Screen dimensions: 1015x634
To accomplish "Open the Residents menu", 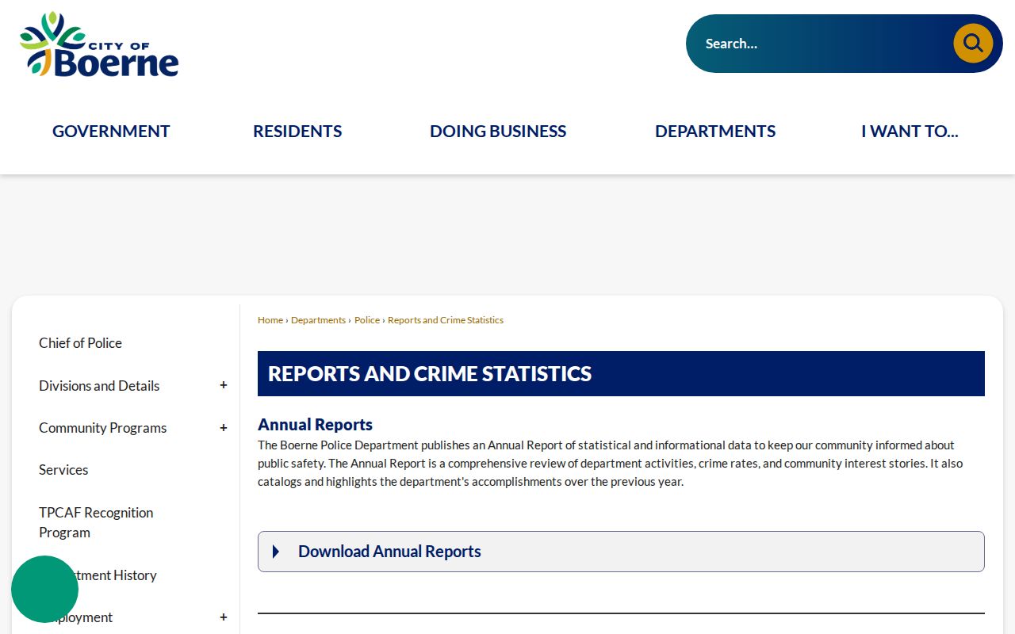I will (297, 132).
